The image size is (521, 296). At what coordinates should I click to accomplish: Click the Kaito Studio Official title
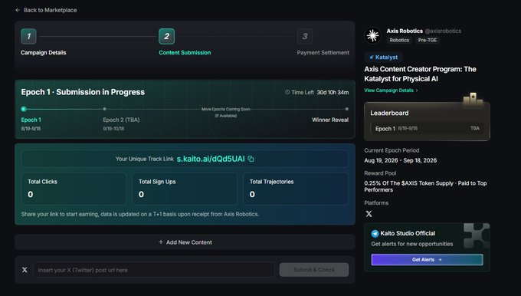[408, 233]
